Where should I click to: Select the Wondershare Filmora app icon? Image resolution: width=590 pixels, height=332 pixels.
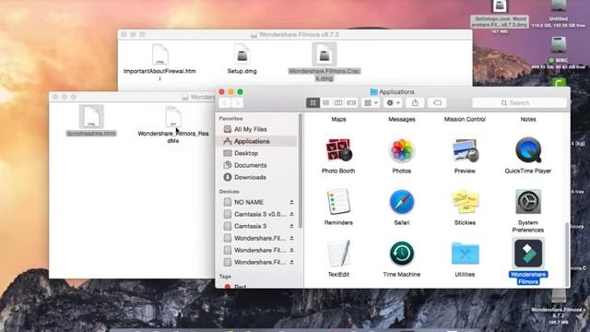(x=528, y=254)
